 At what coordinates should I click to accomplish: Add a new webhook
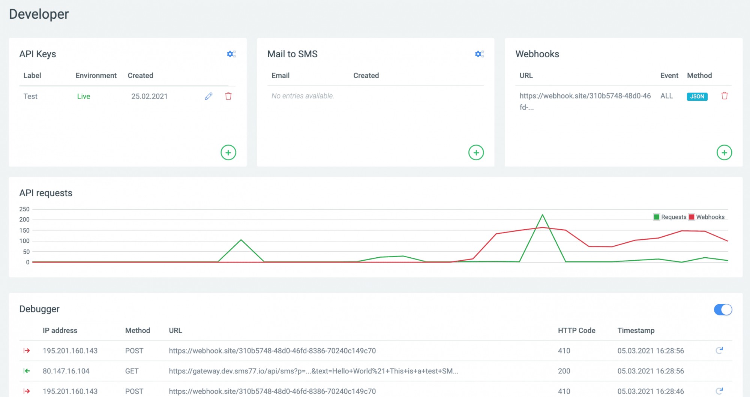pyautogui.click(x=724, y=152)
